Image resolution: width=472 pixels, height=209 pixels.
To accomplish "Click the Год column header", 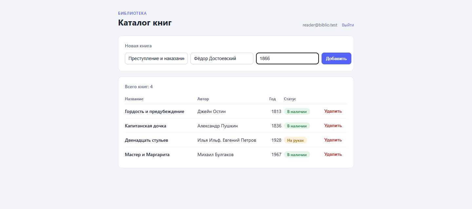I will pos(272,99).
